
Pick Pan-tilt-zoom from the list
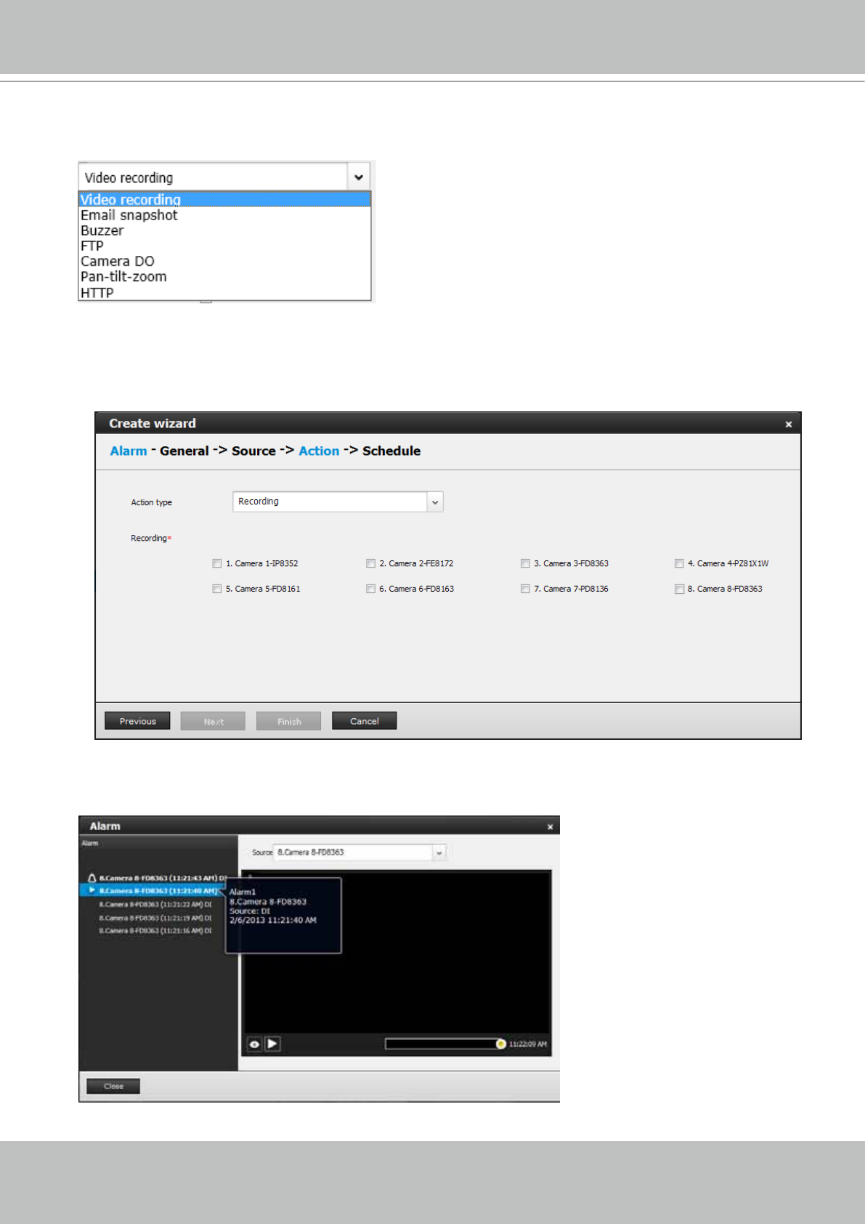click(x=224, y=276)
